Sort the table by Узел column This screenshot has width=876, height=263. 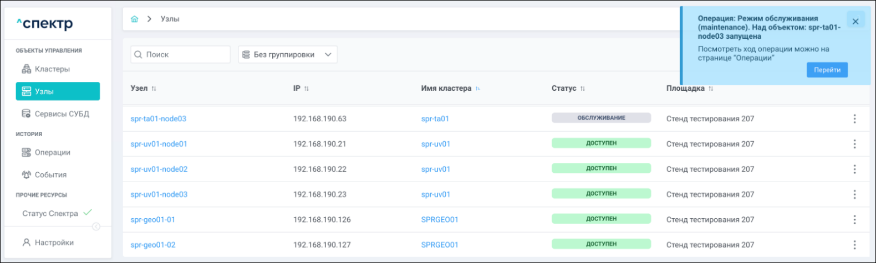[x=154, y=89]
